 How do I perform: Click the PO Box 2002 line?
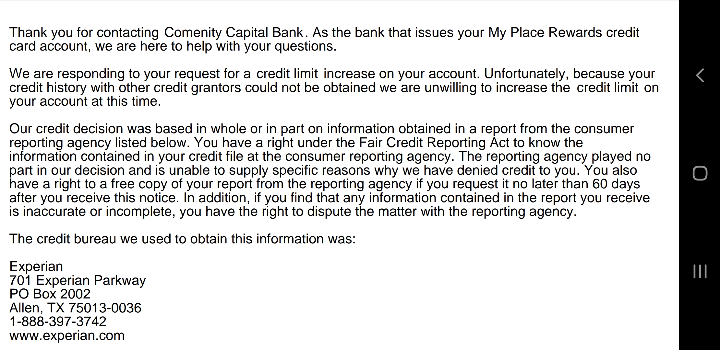tap(50, 294)
